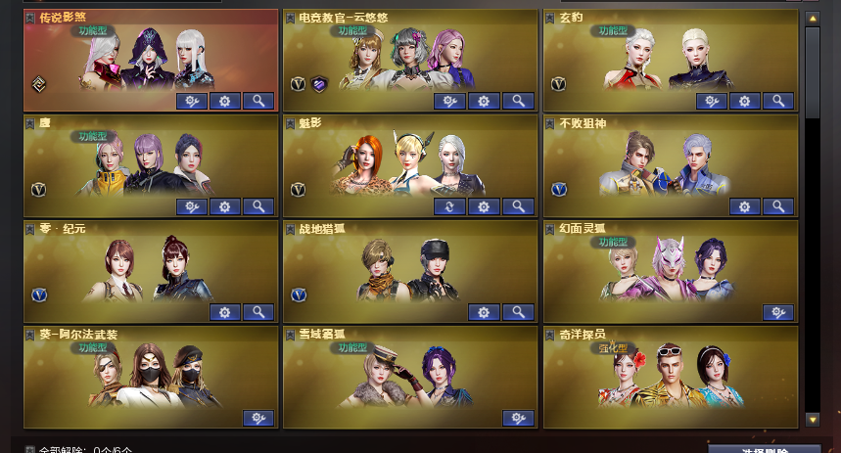Screen dimensions: 841x453
Task: Click the 选择删除 button
Action: 765,449
